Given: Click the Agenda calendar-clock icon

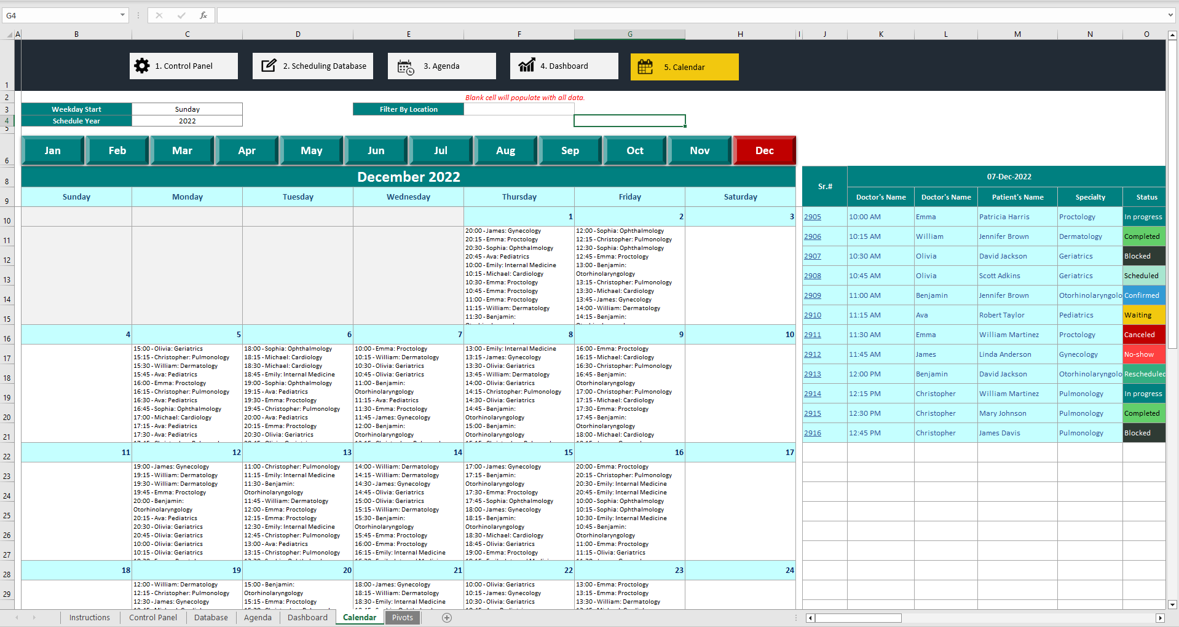Looking at the screenshot, I should click(x=406, y=66).
